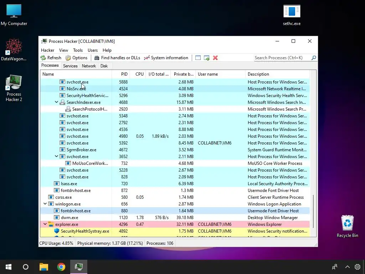This screenshot has width=365, height=274.
Task: Switch to the Network tab
Action: pos(89,66)
